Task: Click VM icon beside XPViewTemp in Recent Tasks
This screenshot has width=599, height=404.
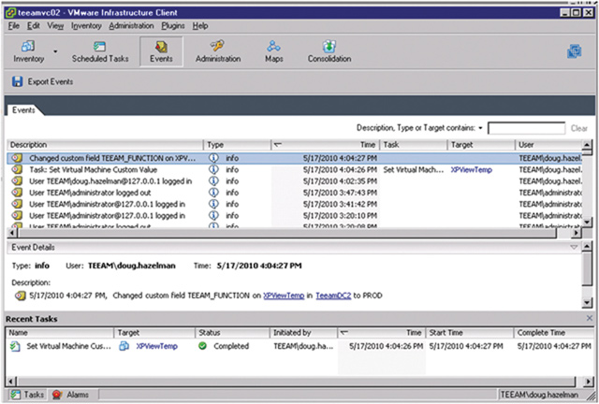Action: point(124,346)
